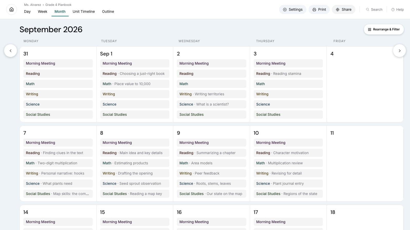Go to next month arrow
410x230 pixels.
(399, 51)
